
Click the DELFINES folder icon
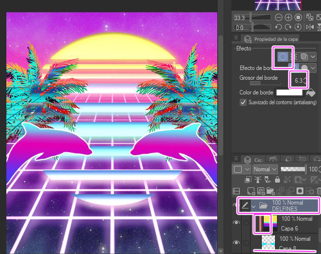263,205
